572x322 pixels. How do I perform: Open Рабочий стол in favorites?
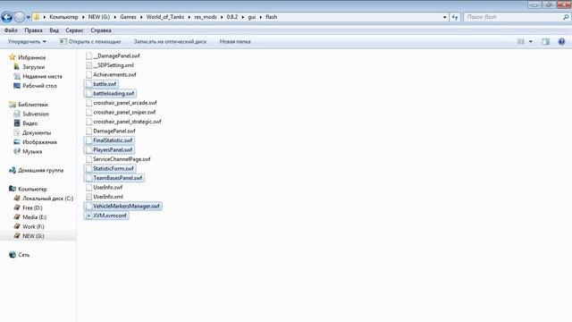(x=35, y=86)
